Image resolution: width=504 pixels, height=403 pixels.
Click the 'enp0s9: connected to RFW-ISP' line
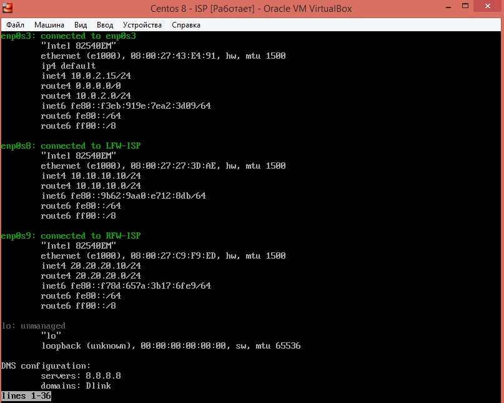(x=71, y=236)
